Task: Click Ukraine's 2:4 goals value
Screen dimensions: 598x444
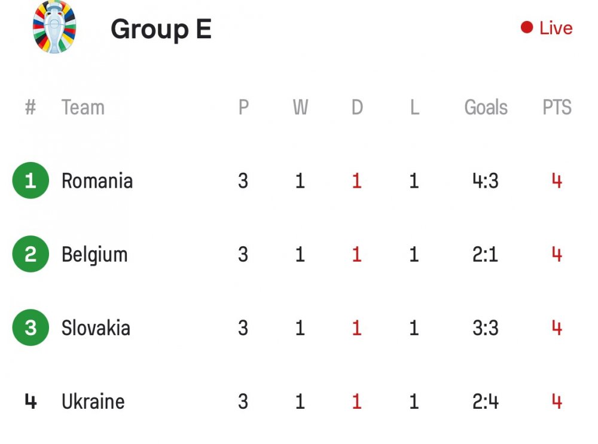Action: (x=485, y=402)
